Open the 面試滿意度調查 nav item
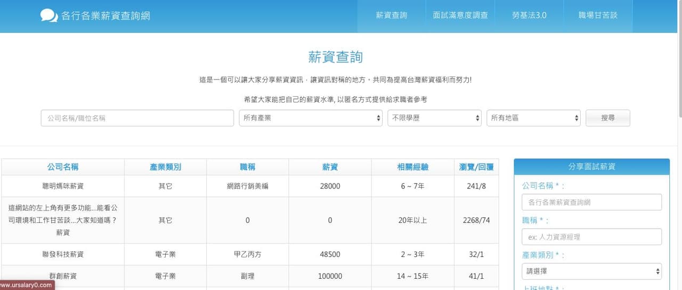Image resolution: width=682 pixels, height=290 pixels. coord(460,15)
